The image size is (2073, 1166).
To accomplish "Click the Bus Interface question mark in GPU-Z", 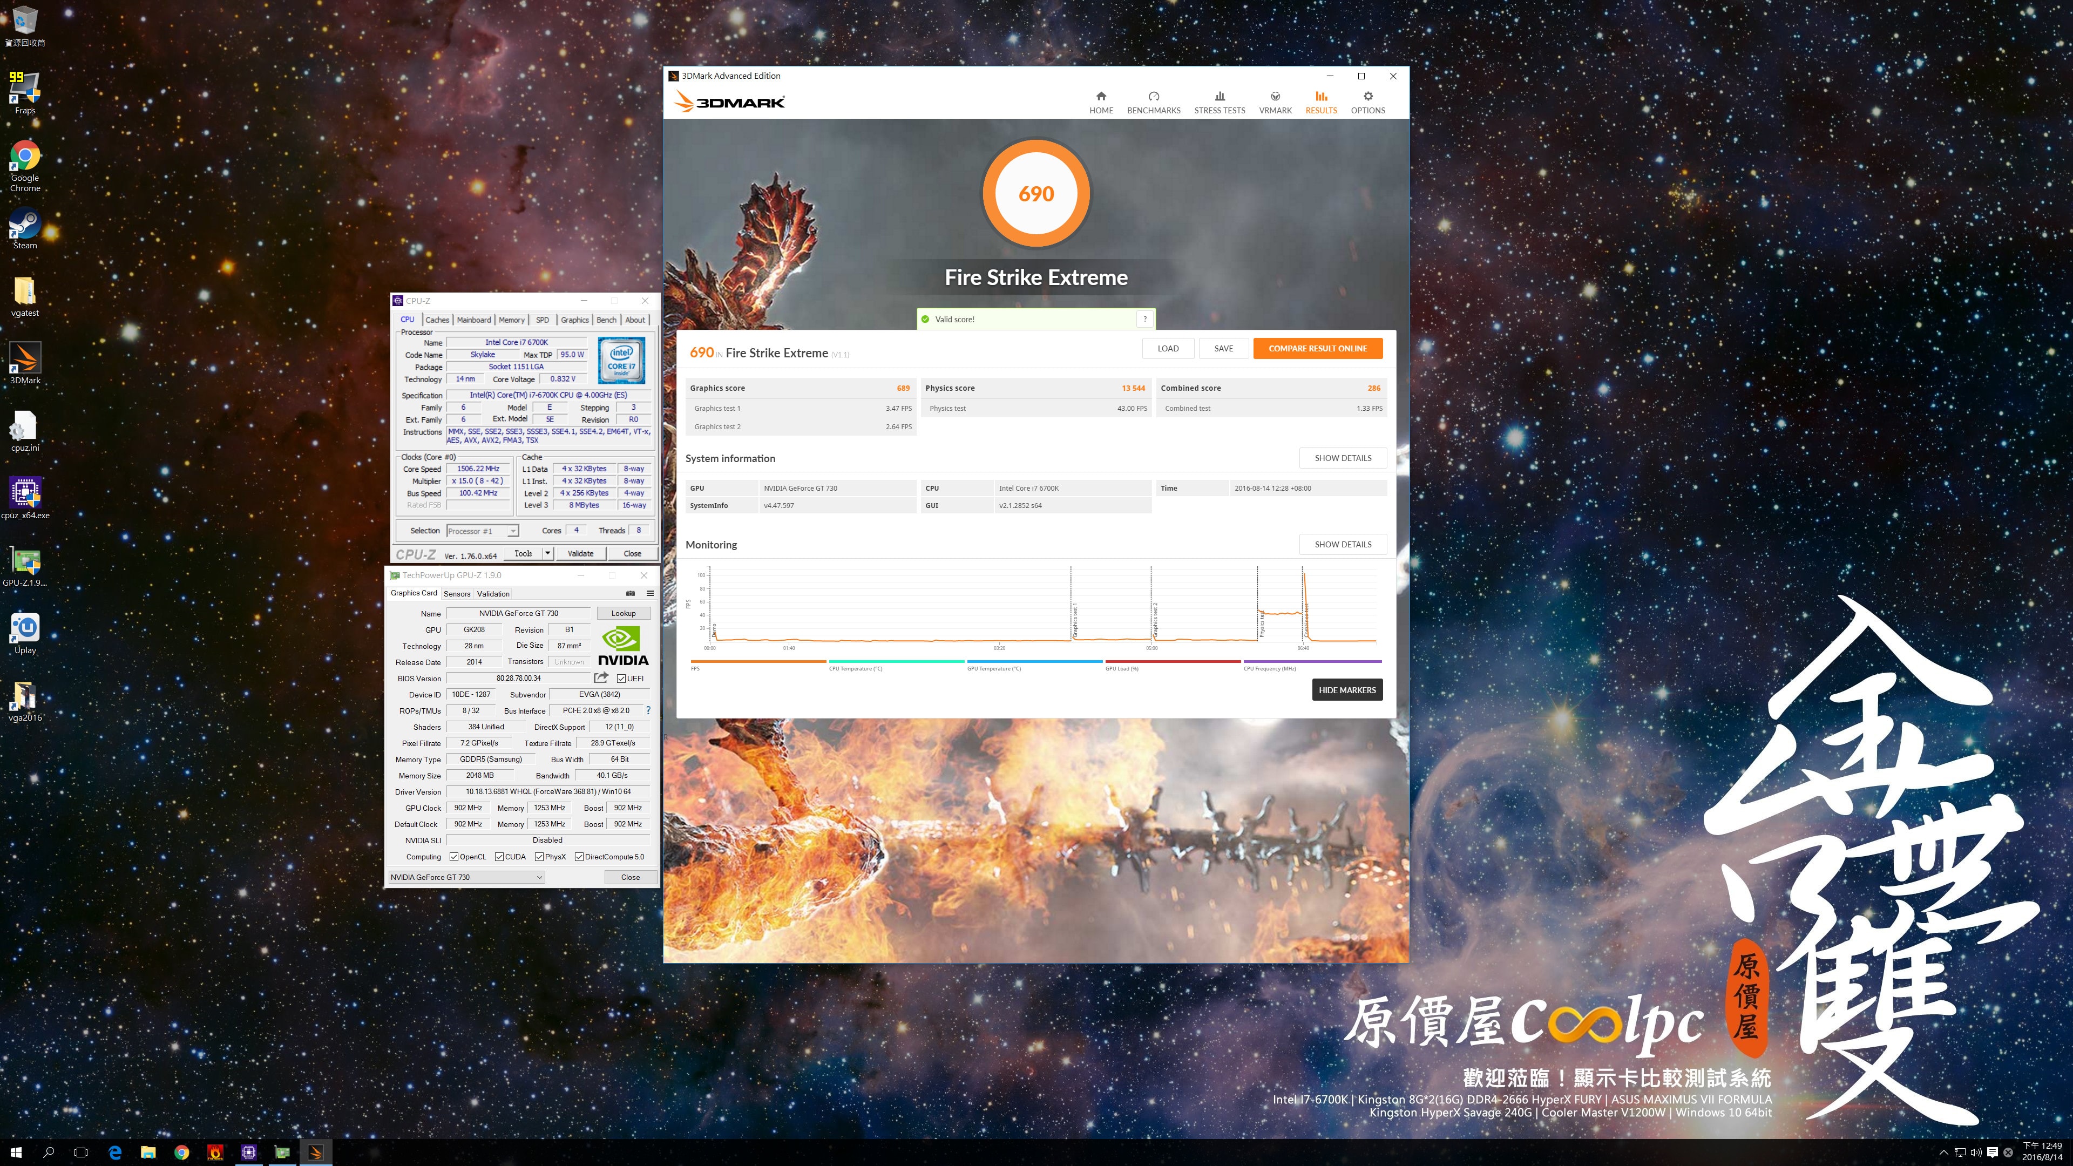I will [x=648, y=710].
